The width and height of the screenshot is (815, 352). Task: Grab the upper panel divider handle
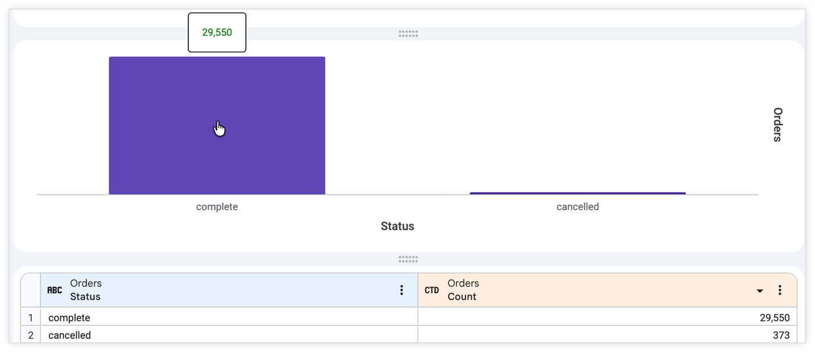[408, 34]
